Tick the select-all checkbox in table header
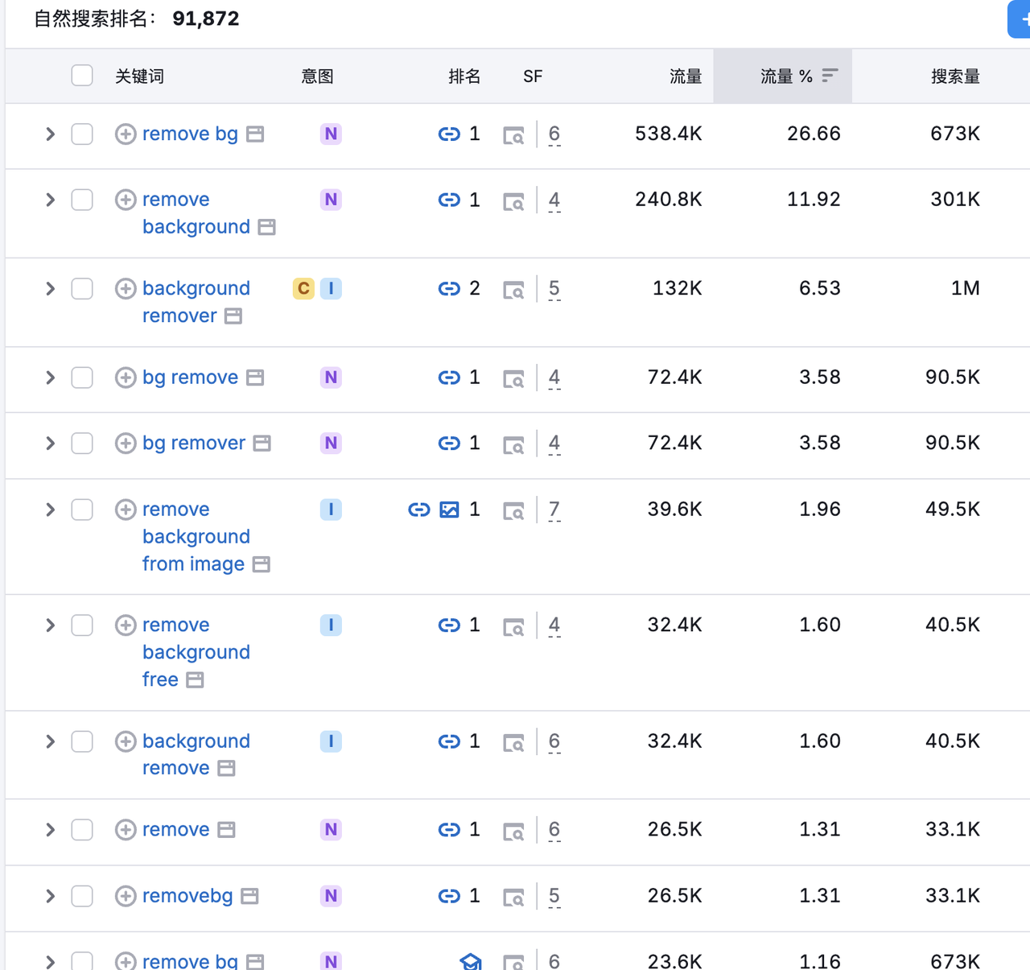This screenshot has width=1030, height=970. [x=82, y=76]
